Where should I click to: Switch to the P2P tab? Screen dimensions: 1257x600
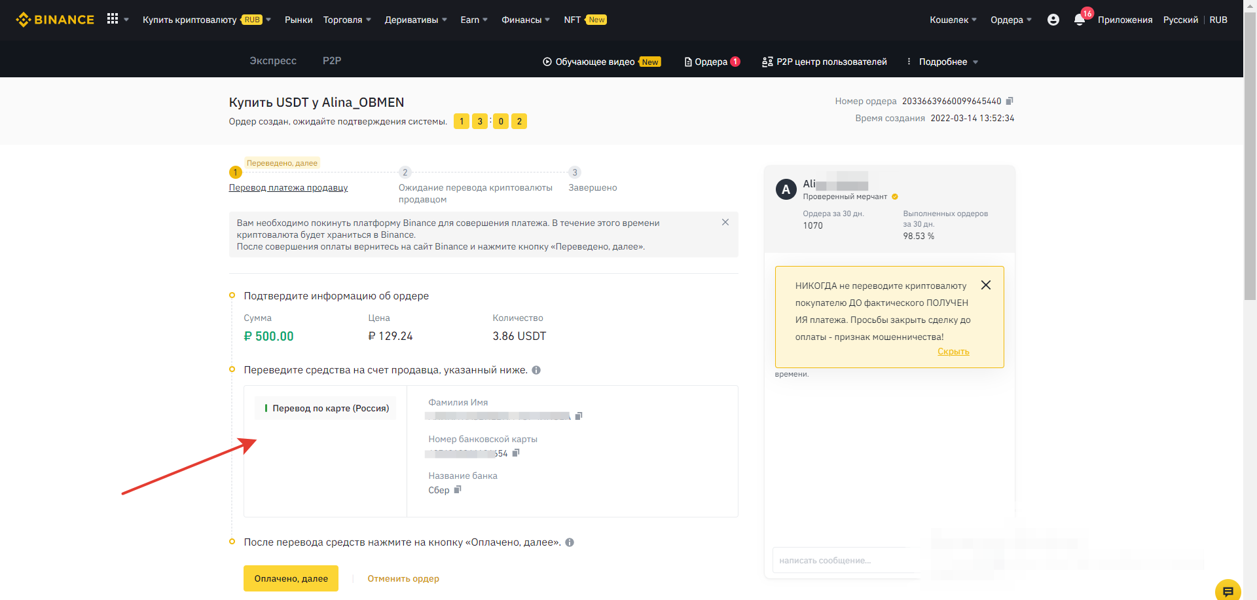(x=332, y=60)
